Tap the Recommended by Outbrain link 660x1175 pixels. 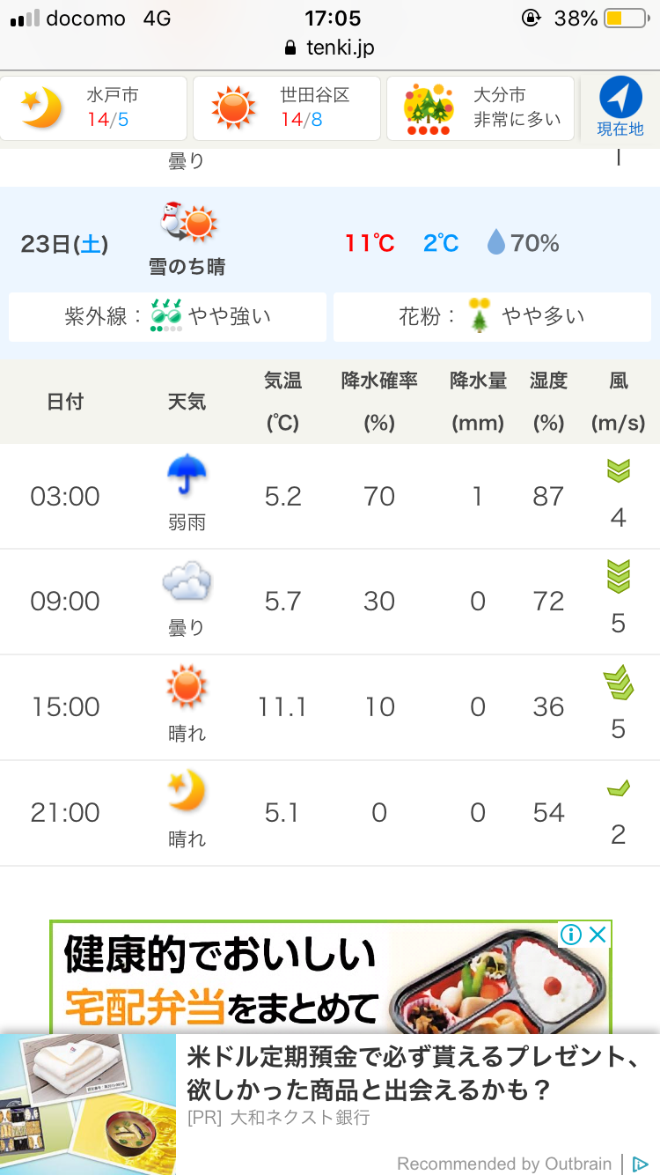(504, 1164)
